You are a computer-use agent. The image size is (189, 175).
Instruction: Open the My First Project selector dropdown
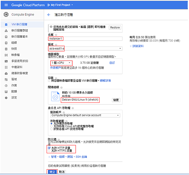pyautogui.click(x=60, y=5)
